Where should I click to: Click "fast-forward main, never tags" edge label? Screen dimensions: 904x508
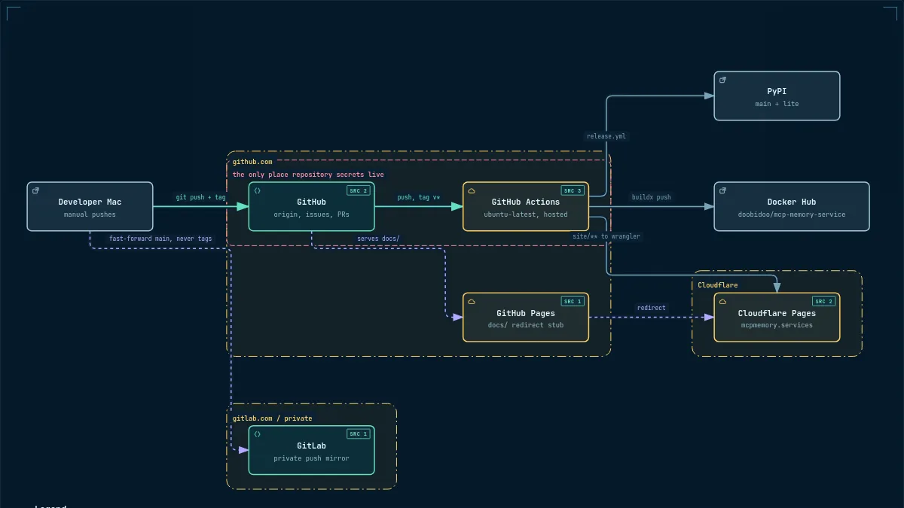160,239
